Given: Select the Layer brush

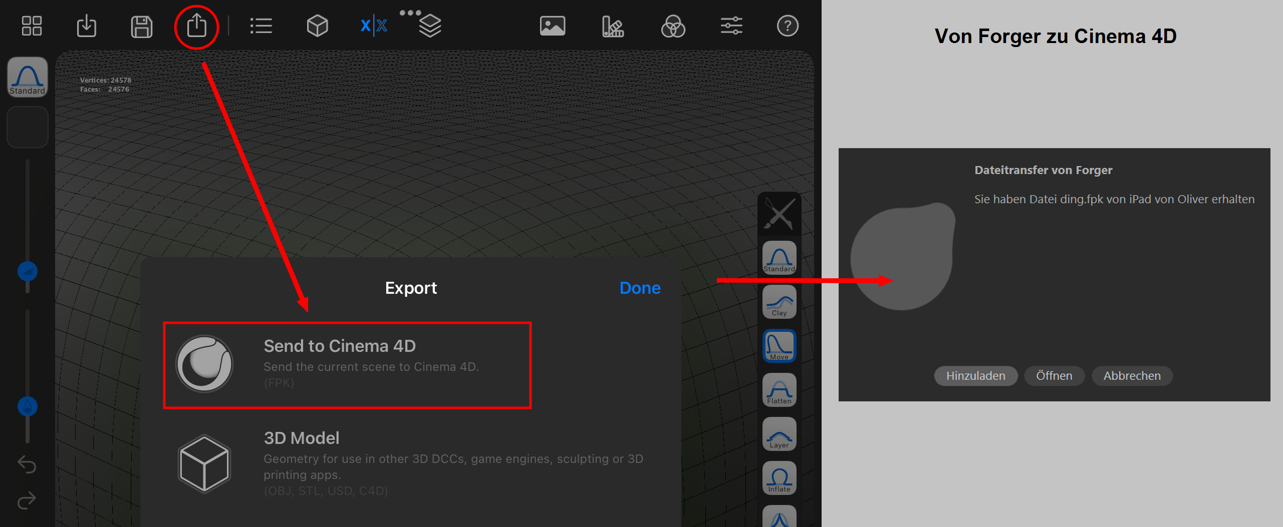Looking at the screenshot, I should pos(780,433).
